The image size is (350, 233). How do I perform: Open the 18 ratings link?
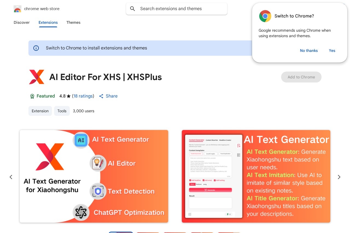pos(83,96)
